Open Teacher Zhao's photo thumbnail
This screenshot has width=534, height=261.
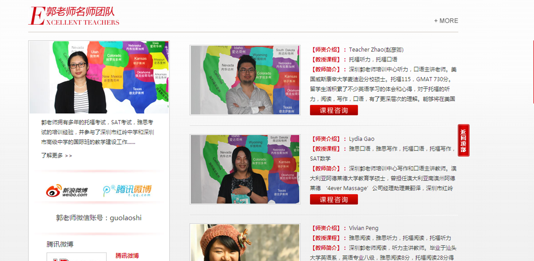pyautogui.click(x=245, y=80)
